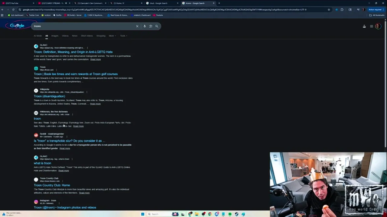Open more options dots for the Wikipedia result
The image size is (387, 217).
click(x=87, y=92)
